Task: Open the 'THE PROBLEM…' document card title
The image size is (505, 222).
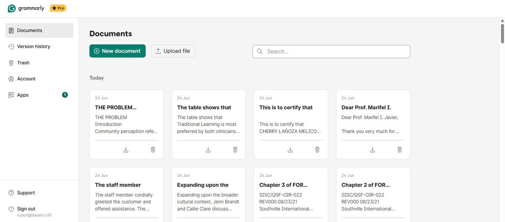Action: (116, 107)
